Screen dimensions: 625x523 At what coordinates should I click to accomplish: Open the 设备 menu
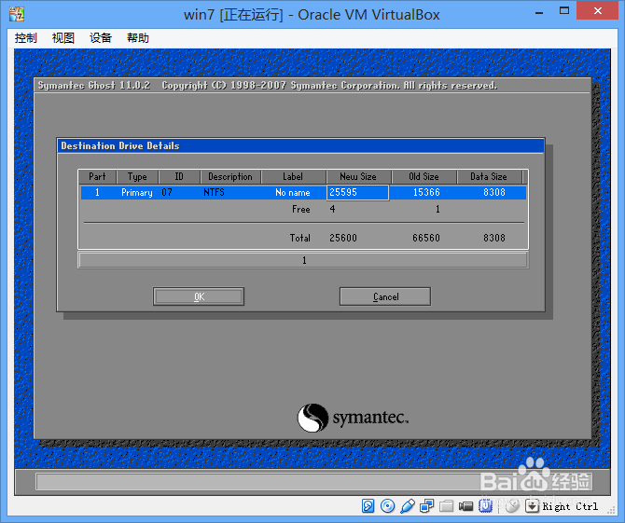[x=101, y=38]
